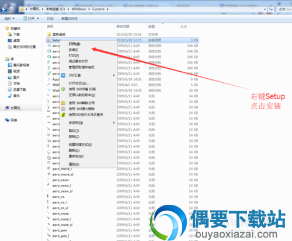Expand breadcrumb arrow after 计算机
Screen dimensions: 292x241
coord(43,9)
